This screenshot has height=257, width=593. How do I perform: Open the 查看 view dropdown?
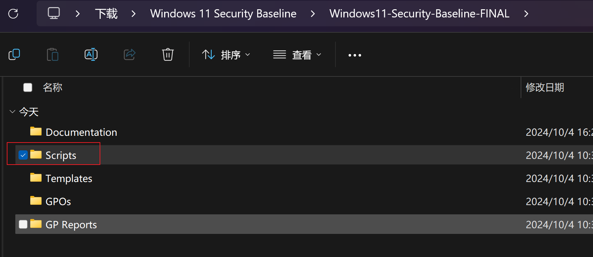click(297, 55)
